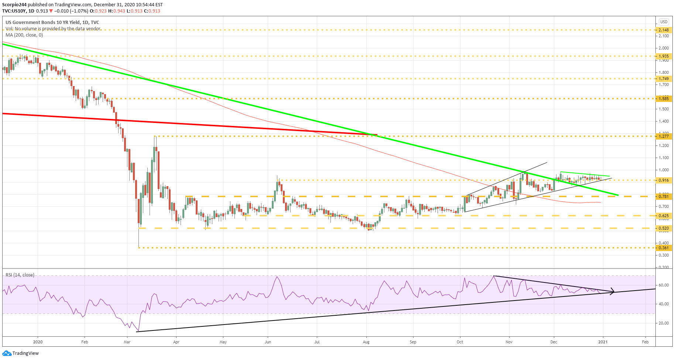Click the TVC:US10Y symbol text

coord(14,11)
